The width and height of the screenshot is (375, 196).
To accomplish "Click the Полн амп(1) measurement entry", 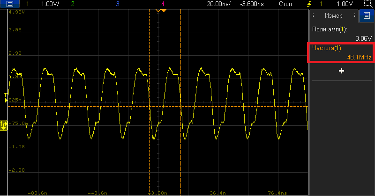I will (x=341, y=33).
